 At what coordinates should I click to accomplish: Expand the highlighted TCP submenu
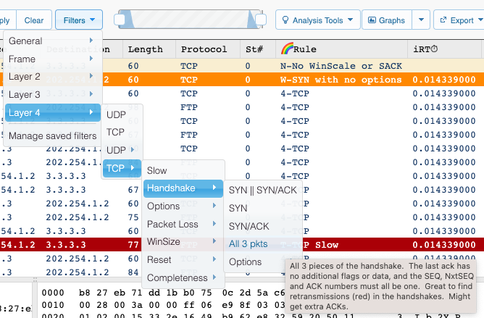coord(122,168)
